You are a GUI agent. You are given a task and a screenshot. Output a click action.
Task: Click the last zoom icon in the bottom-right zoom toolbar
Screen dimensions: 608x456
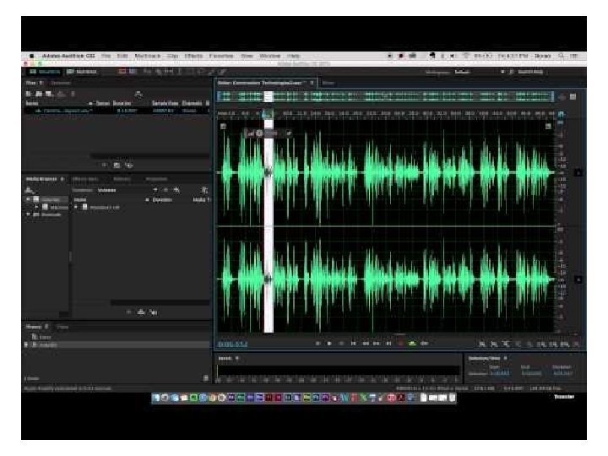(x=576, y=344)
